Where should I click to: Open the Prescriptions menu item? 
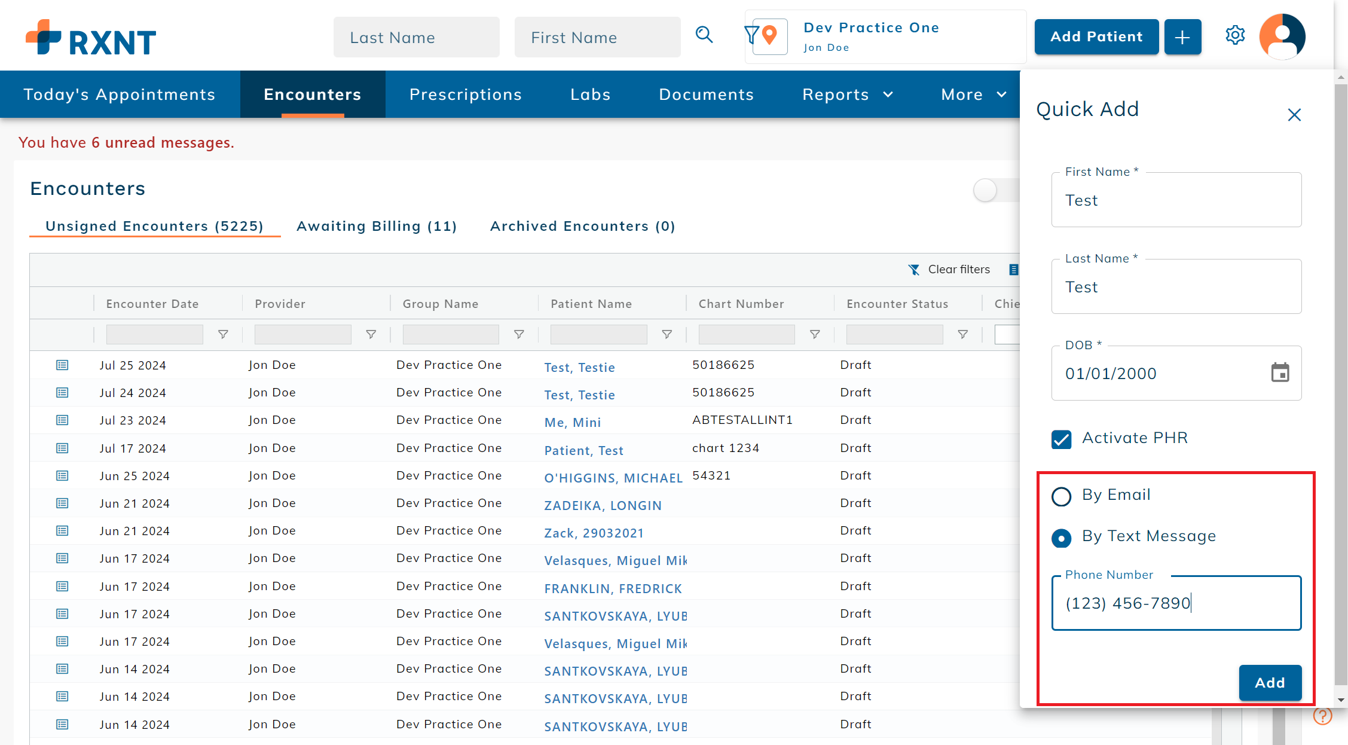point(466,94)
